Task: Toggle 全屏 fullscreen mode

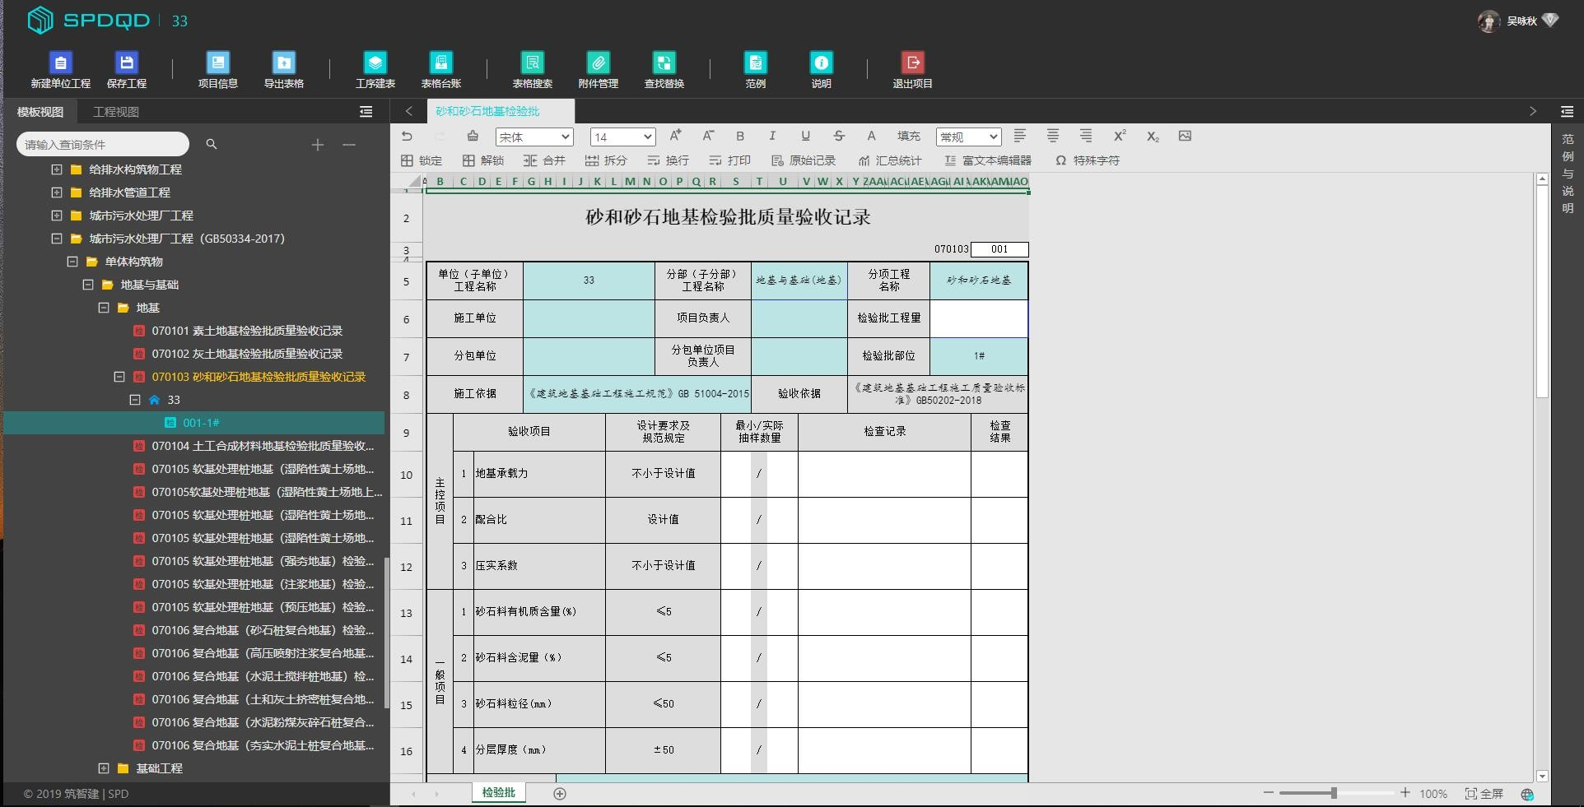Action: (1484, 794)
